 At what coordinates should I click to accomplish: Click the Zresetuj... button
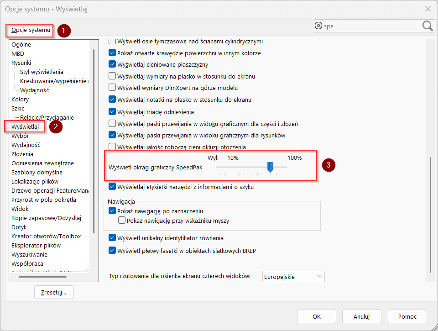pos(53,292)
